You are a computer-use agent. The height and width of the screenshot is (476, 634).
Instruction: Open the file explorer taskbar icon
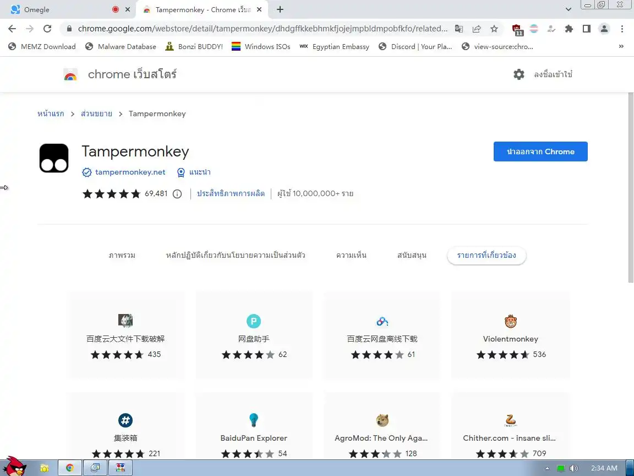44,468
